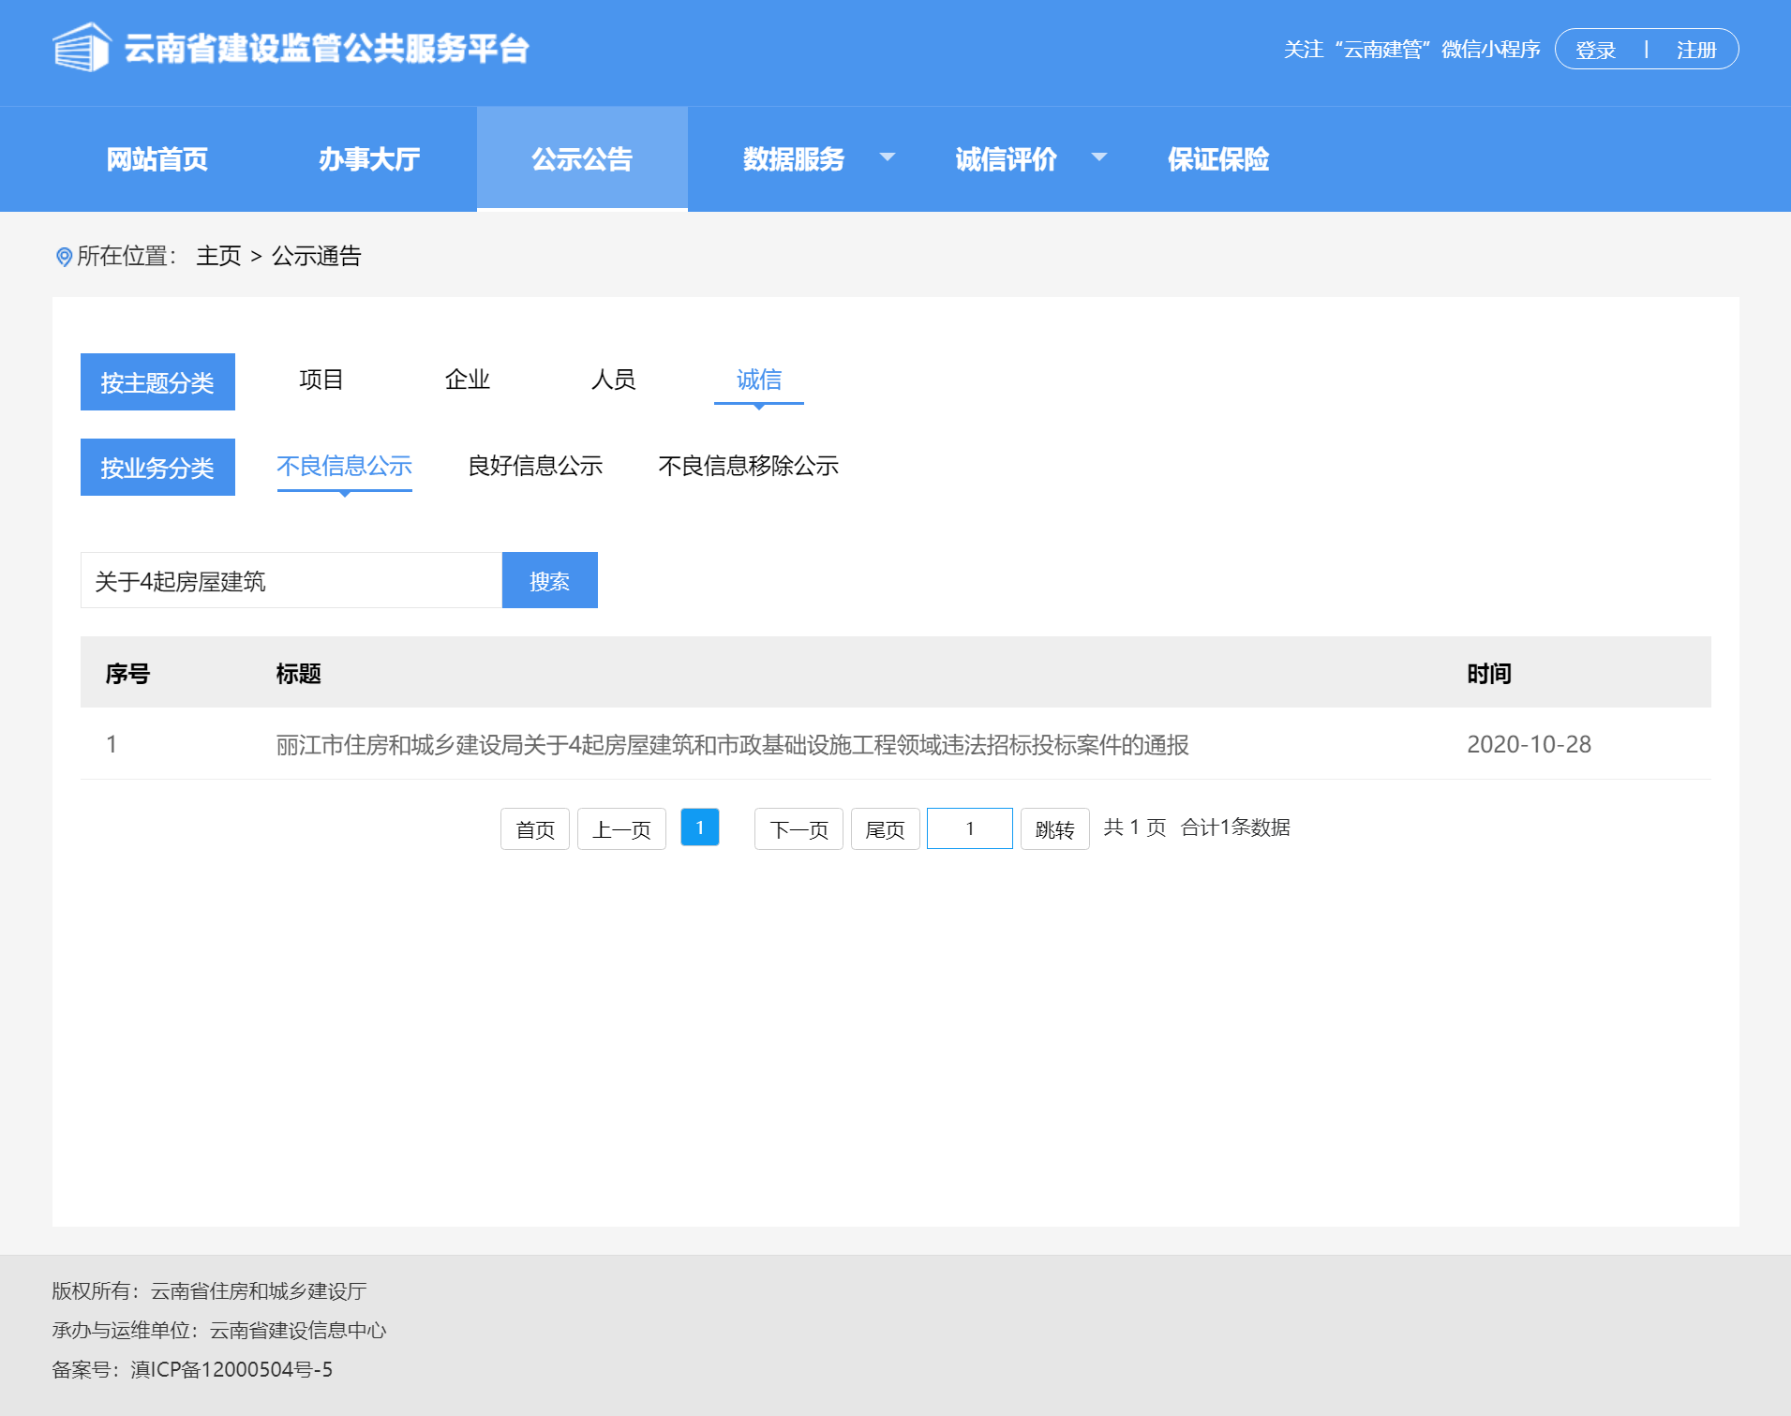This screenshot has width=1791, height=1416.
Task: Click the 下一页 pagination button
Action: [x=798, y=829]
